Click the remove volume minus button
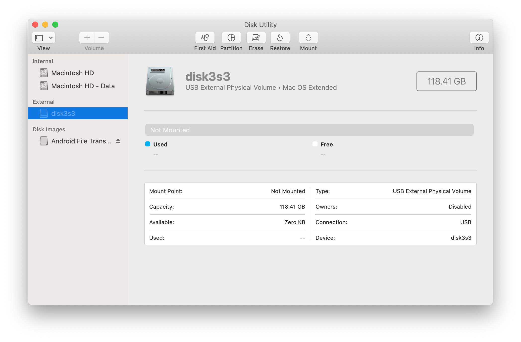 101,38
